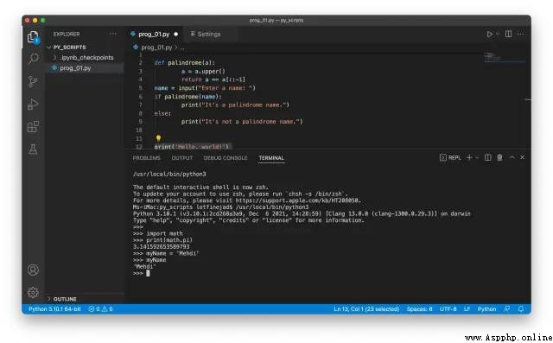
Task: Click the 'else:' code line
Action: point(162,113)
